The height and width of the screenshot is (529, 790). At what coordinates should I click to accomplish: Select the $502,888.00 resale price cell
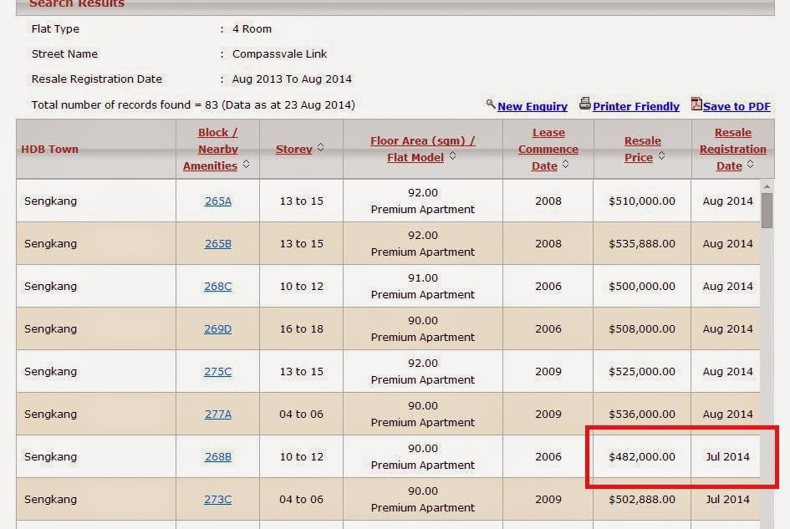tap(642, 499)
